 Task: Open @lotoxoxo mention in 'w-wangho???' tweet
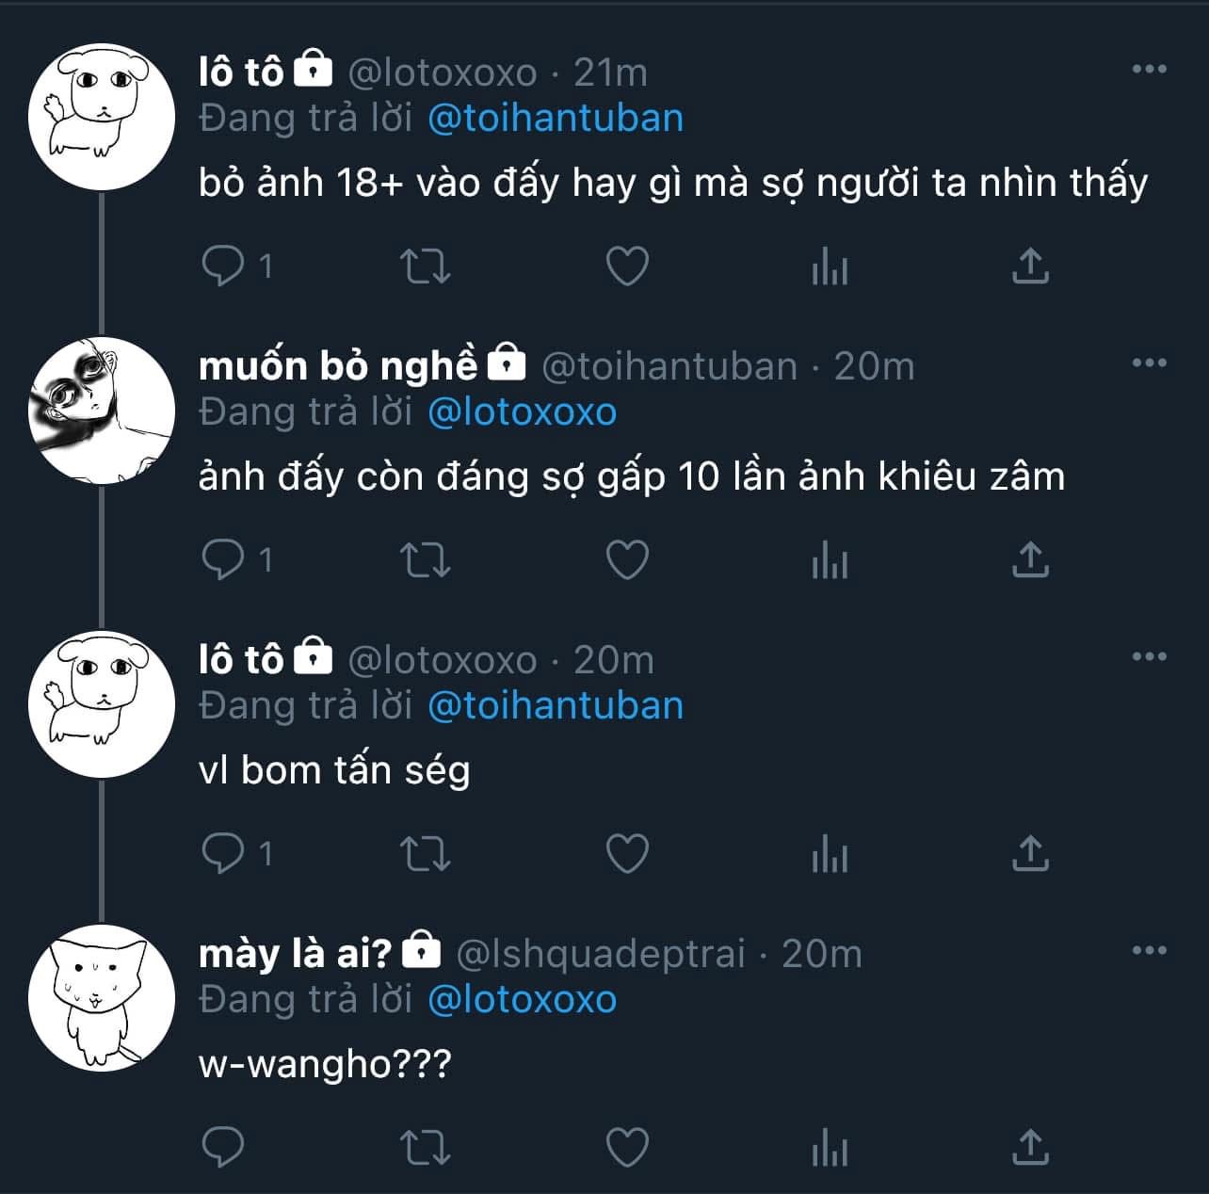point(522,1000)
